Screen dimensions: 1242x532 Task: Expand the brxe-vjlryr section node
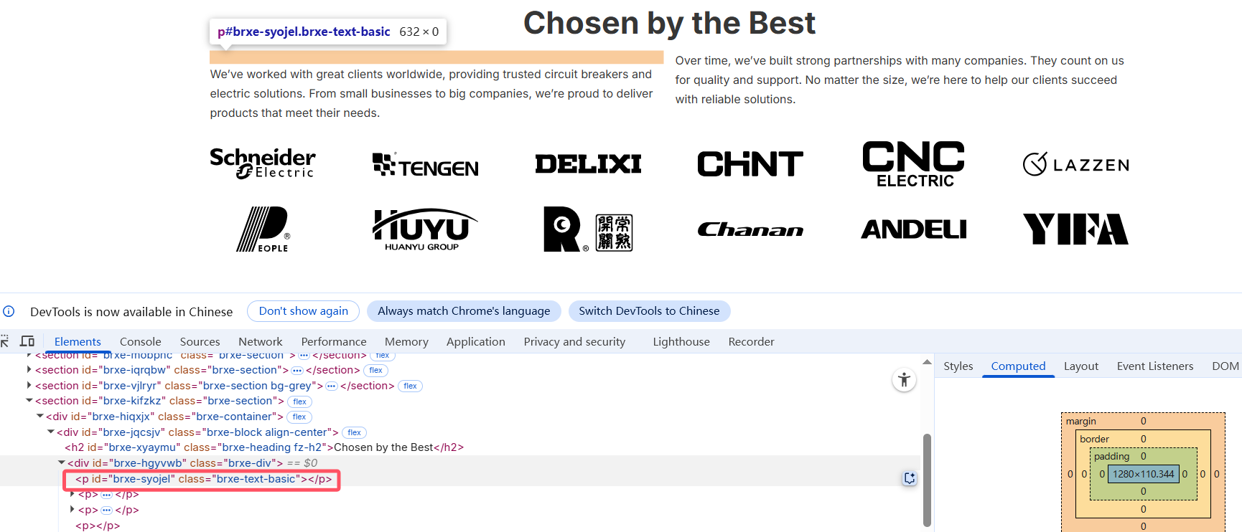point(29,386)
